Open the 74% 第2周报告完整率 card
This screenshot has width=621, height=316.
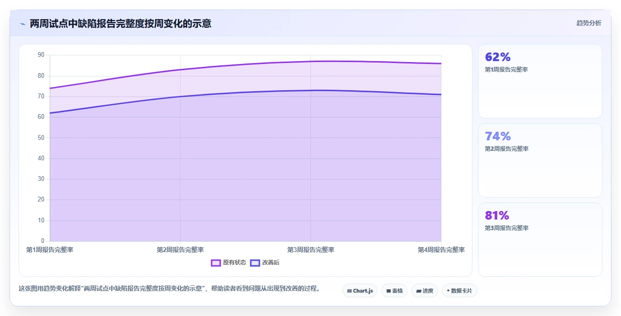coord(540,160)
